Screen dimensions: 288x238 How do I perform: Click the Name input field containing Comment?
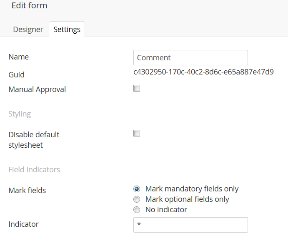point(190,58)
